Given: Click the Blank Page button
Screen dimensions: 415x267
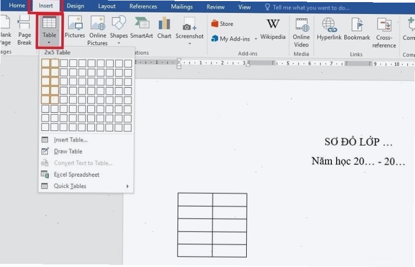Looking at the screenshot, I should pos(5,30).
